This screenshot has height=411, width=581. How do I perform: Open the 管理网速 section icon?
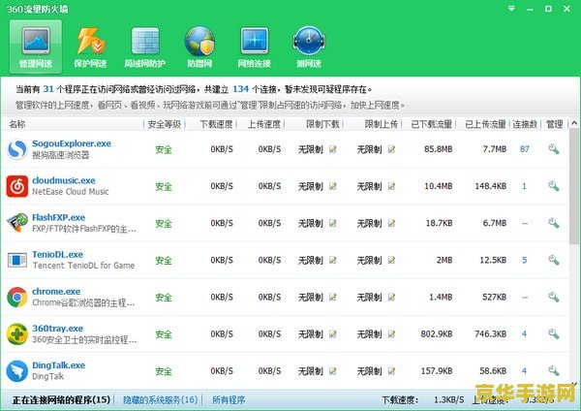[x=36, y=47]
